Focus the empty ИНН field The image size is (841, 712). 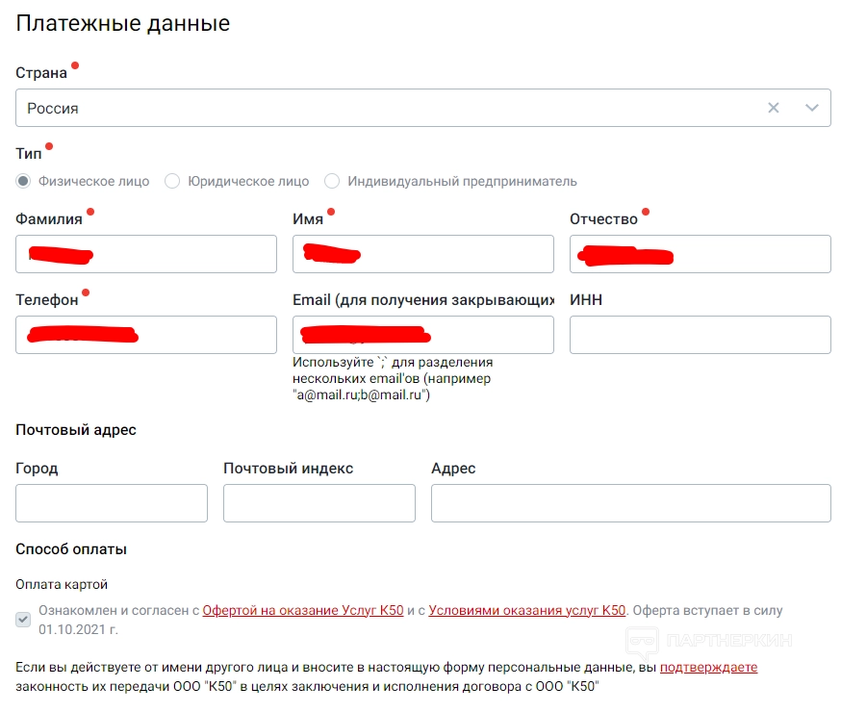click(700, 335)
